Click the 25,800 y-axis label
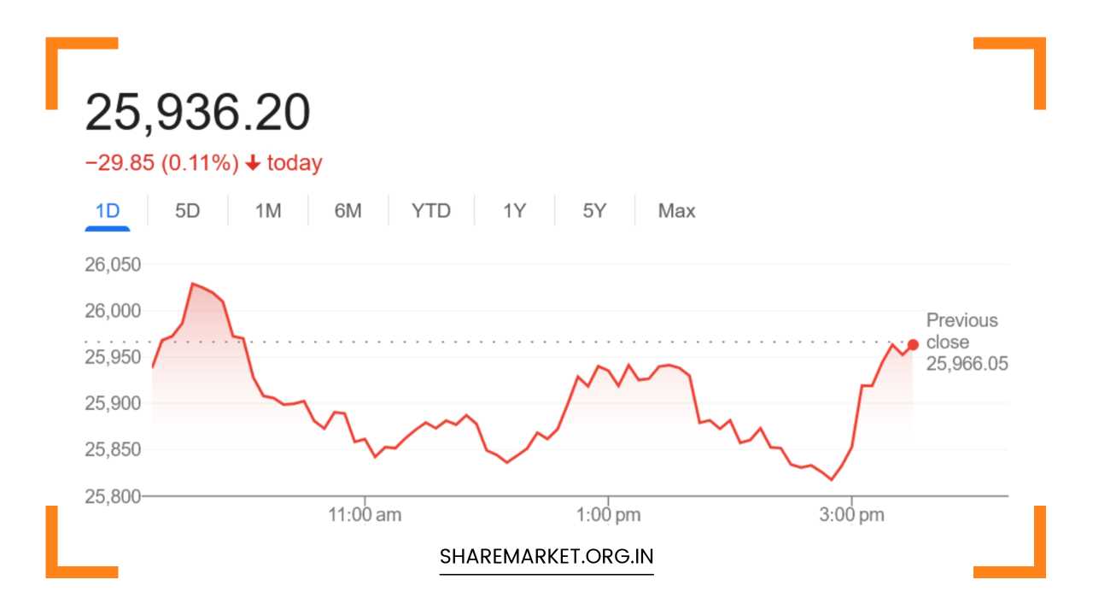The height and width of the screenshot is (615, 1093). coord(113,495)
